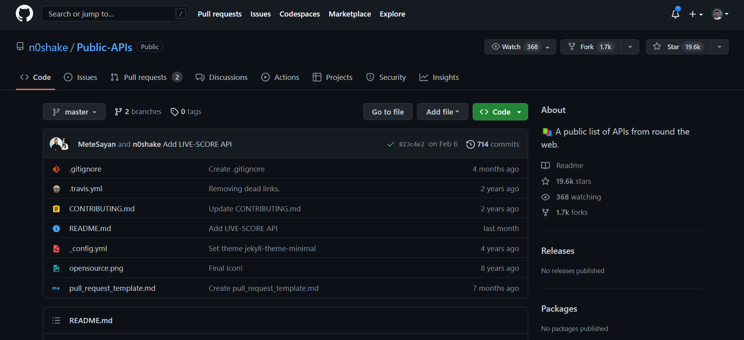Viewport: 744px width, 340px height.
Task: Open the n0shake owner profile link
Action: (48, 47)
